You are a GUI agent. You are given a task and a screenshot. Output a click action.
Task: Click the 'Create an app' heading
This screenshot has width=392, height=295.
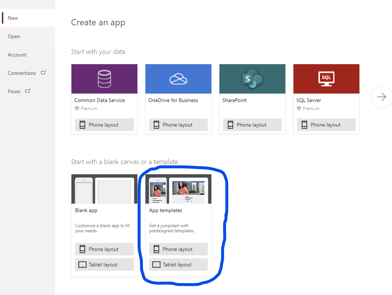point(98,22)
